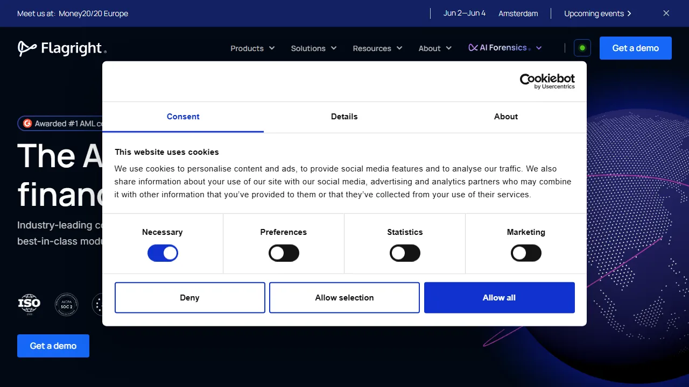This screenshot has width=689, height=387.
Task: Expand the About navigation dropdown
Action: pos(435,48)
